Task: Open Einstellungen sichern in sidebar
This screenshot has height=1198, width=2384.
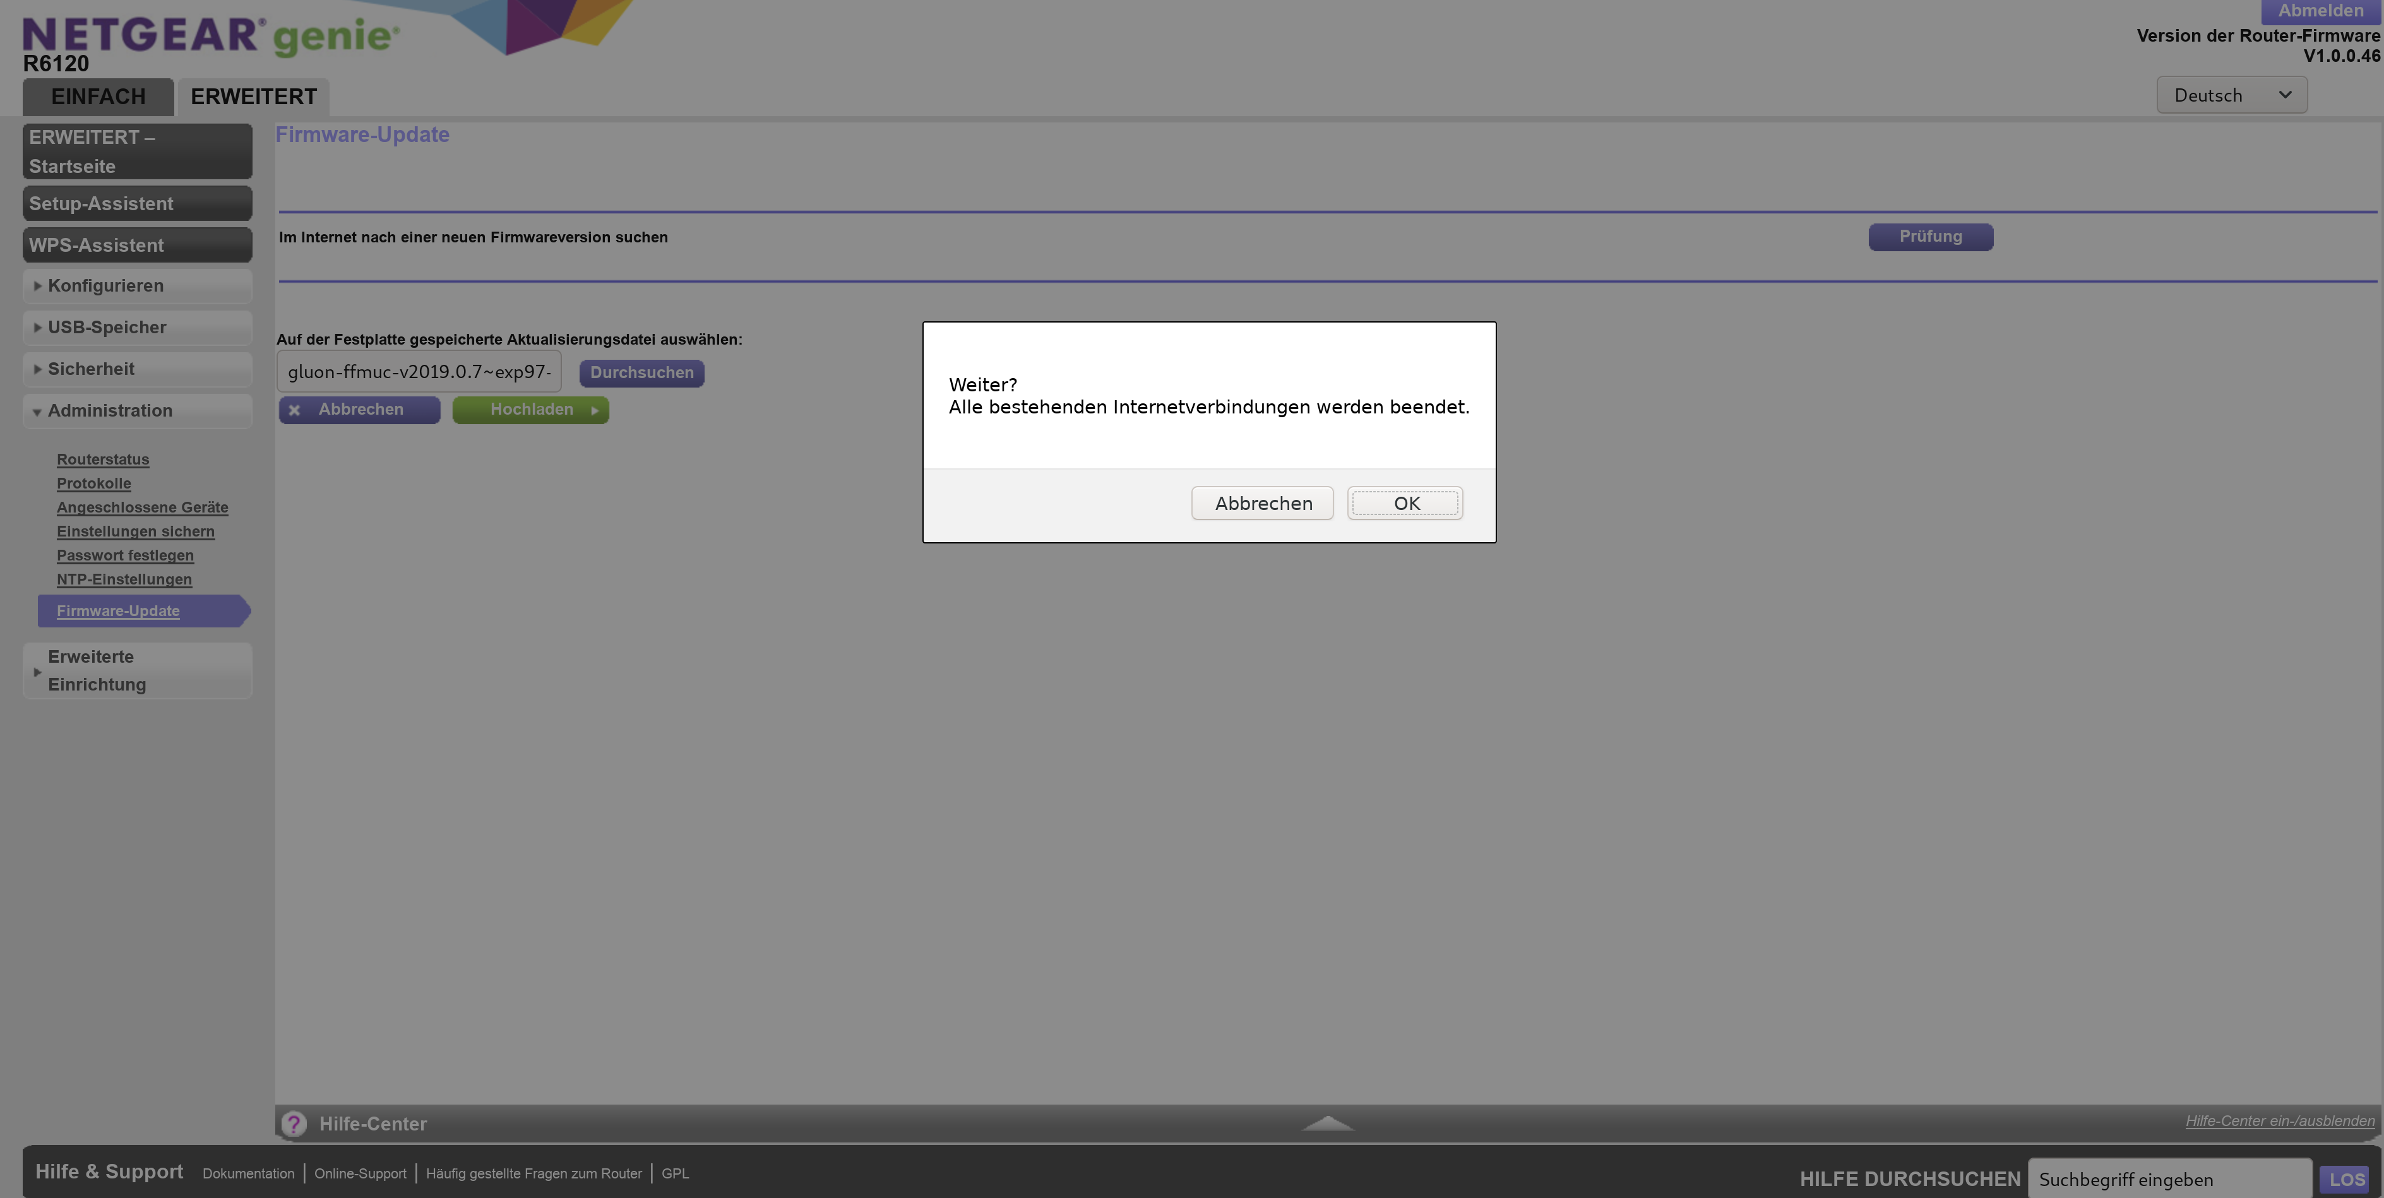Action: tap(135, 532)
